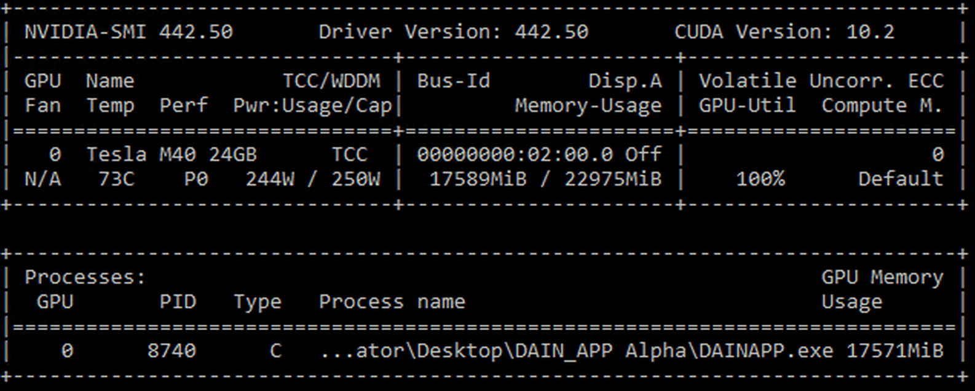
Task: Click the Driver Version 442.50 text
Action: pos(453,32)
